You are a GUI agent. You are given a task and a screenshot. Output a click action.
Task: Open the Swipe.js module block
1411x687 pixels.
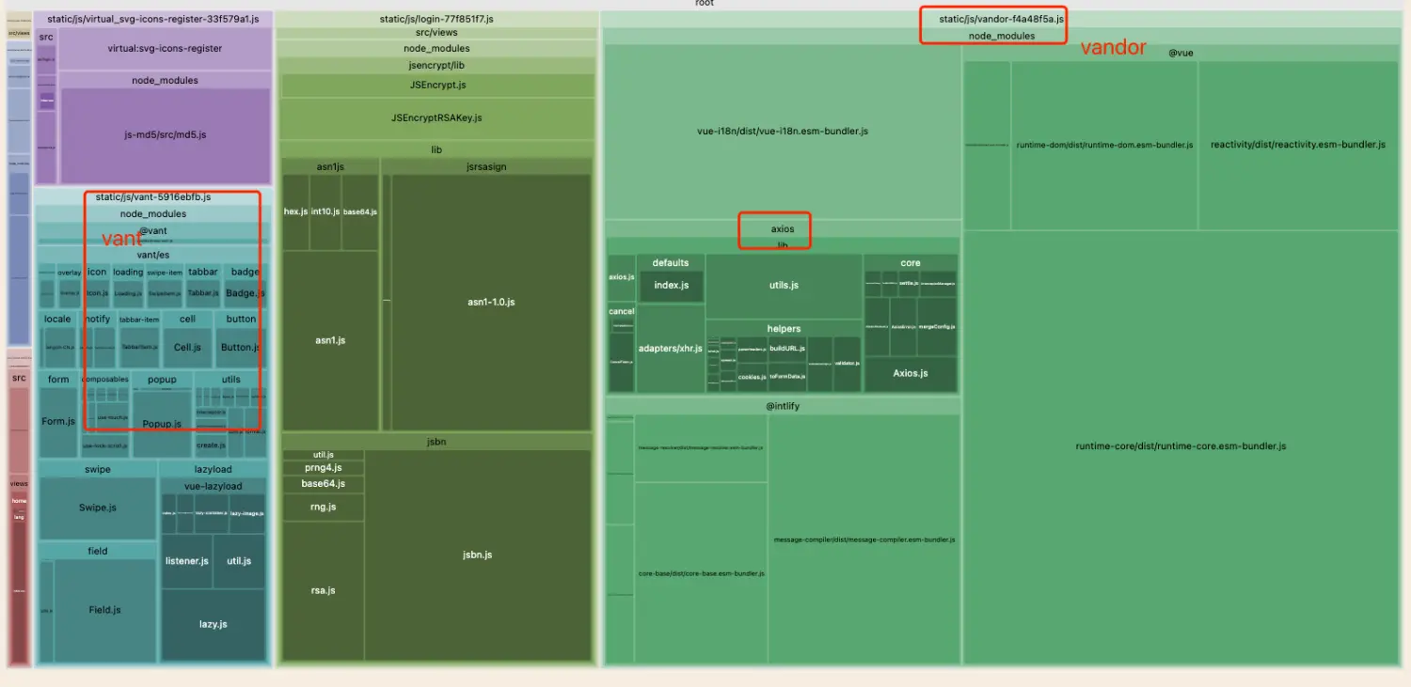point(97,507)
